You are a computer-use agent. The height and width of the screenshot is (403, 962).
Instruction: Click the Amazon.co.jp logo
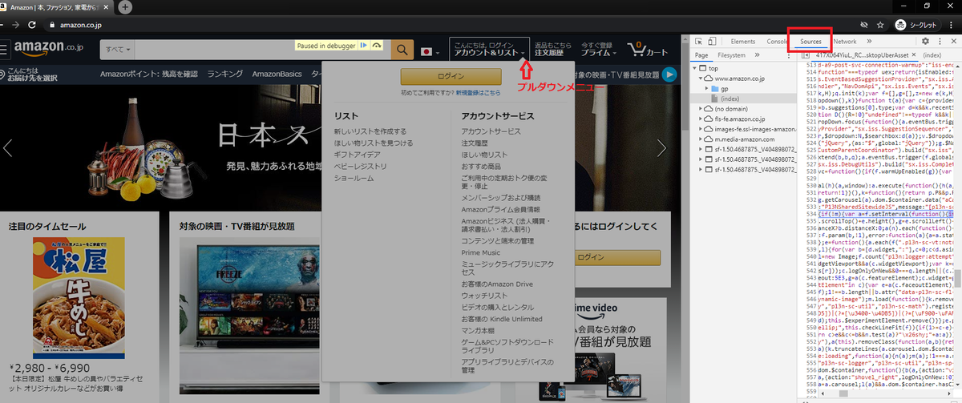[x=48, y=48]
